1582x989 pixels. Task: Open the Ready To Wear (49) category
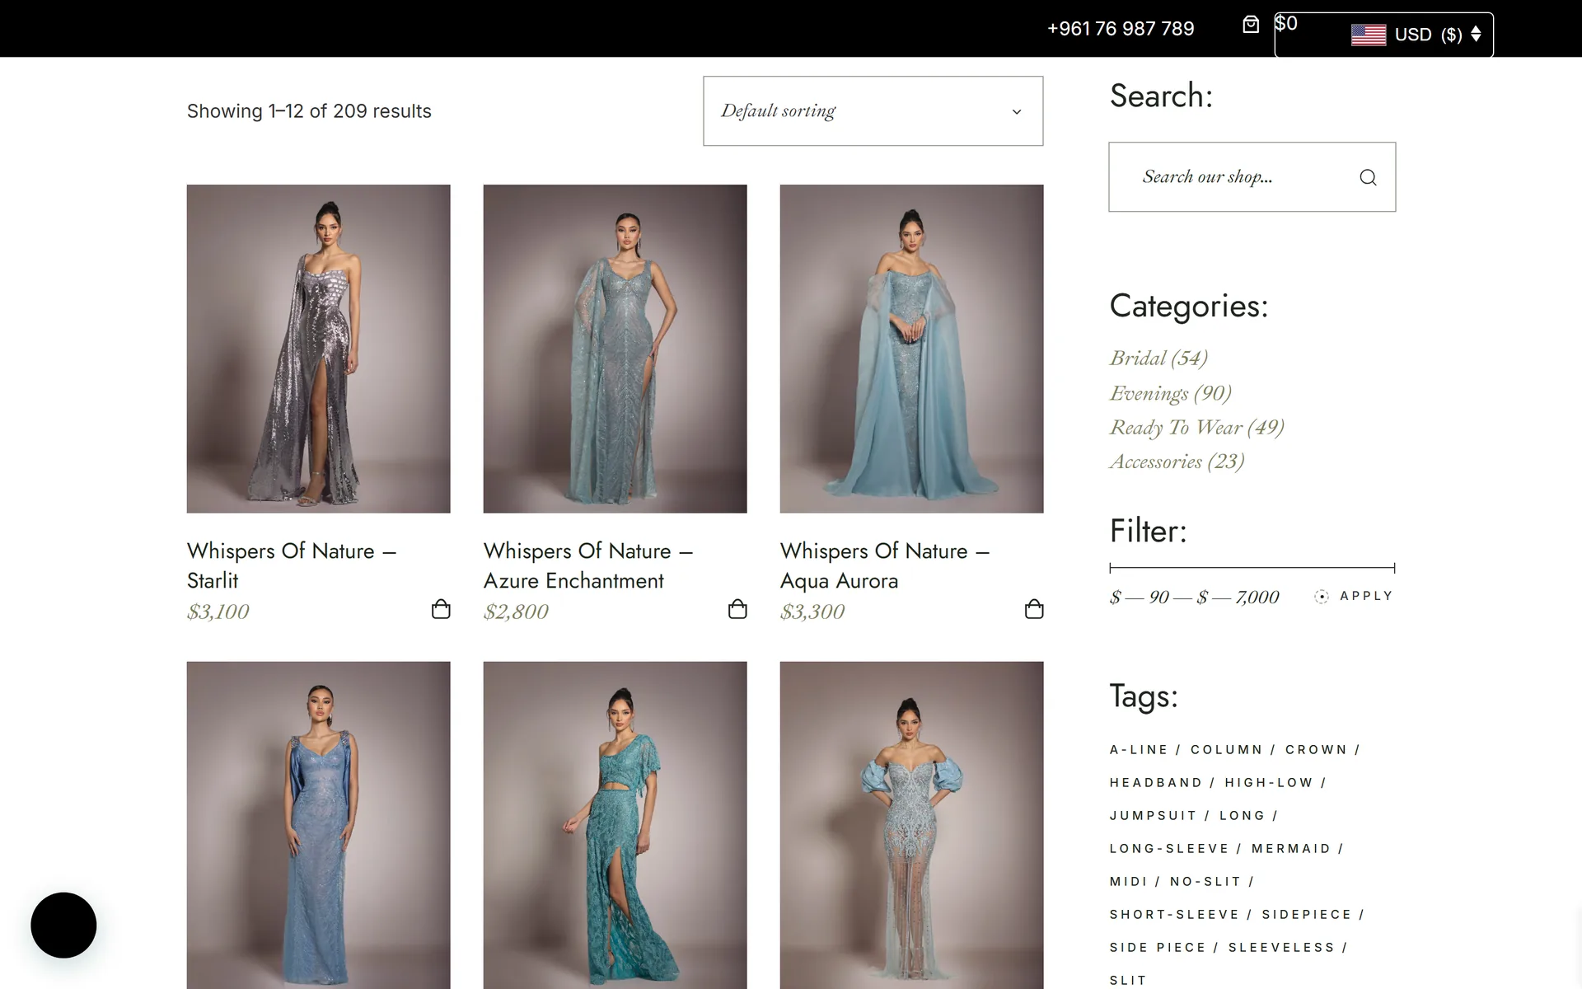tap(1196, 427)
